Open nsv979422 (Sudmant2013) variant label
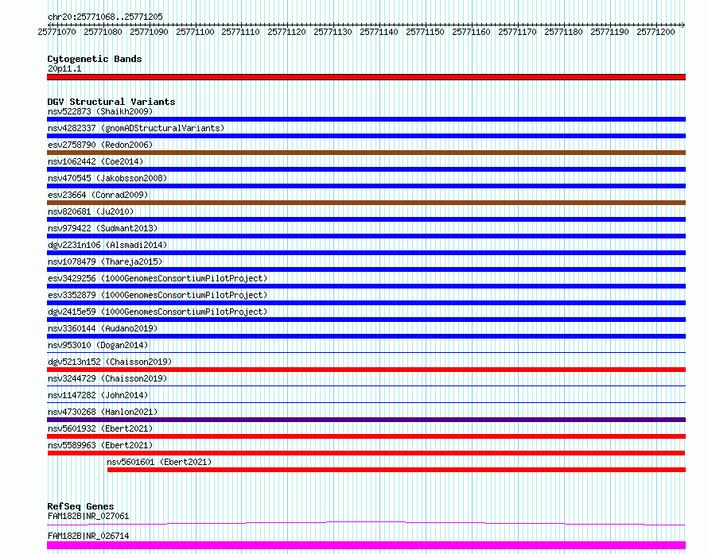The image size is (708, 554). tap(103, 228)
